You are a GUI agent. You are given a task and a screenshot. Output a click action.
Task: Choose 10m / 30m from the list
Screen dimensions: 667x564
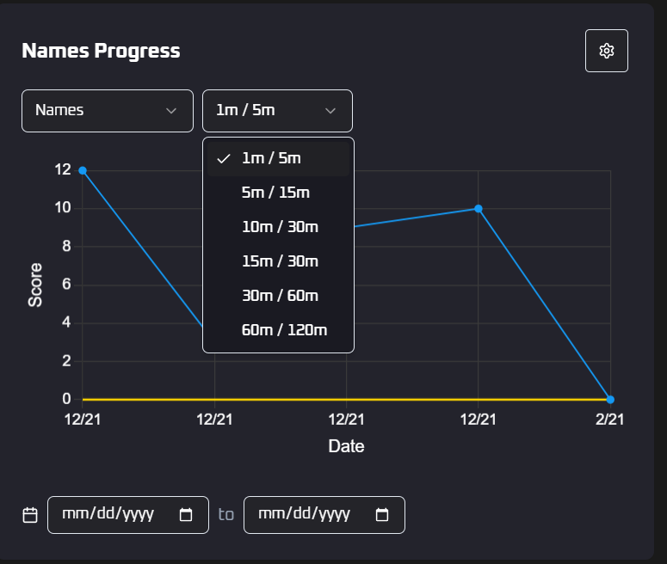click(x=280, y=227)
